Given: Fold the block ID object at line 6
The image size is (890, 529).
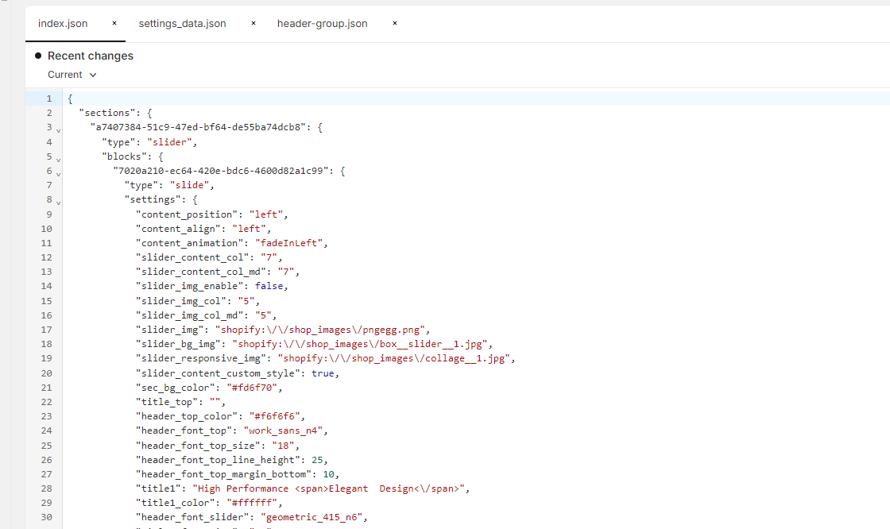Looking at the screenshot, I should tap(59, 172).
